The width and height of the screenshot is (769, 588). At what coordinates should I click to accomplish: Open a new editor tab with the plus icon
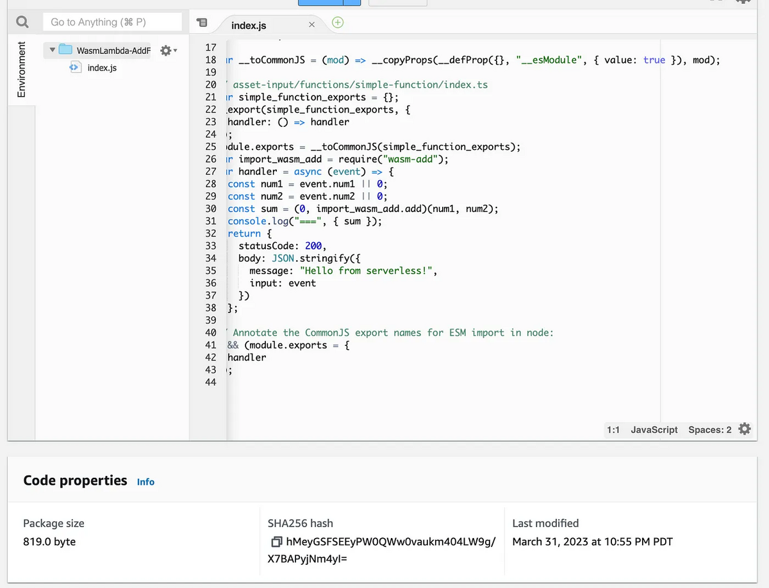click(x=337, y=22)
